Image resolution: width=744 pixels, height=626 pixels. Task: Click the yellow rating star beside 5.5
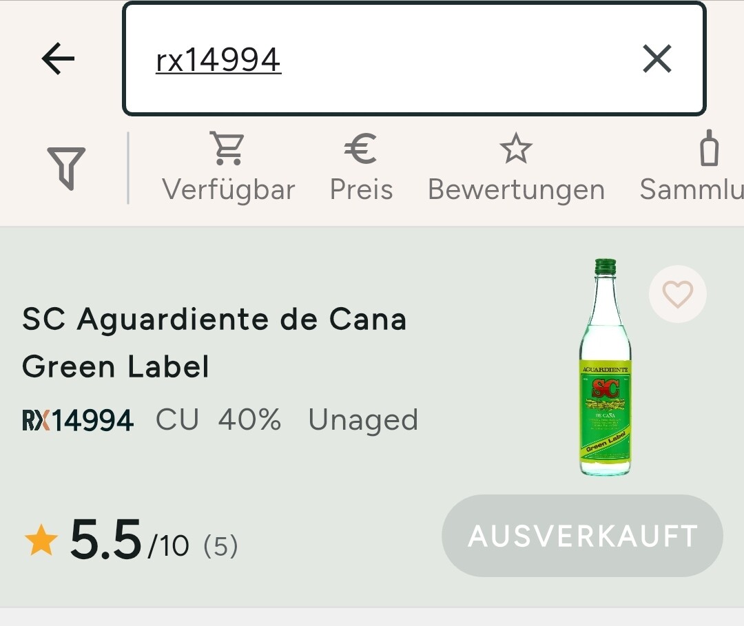point(41,540)
